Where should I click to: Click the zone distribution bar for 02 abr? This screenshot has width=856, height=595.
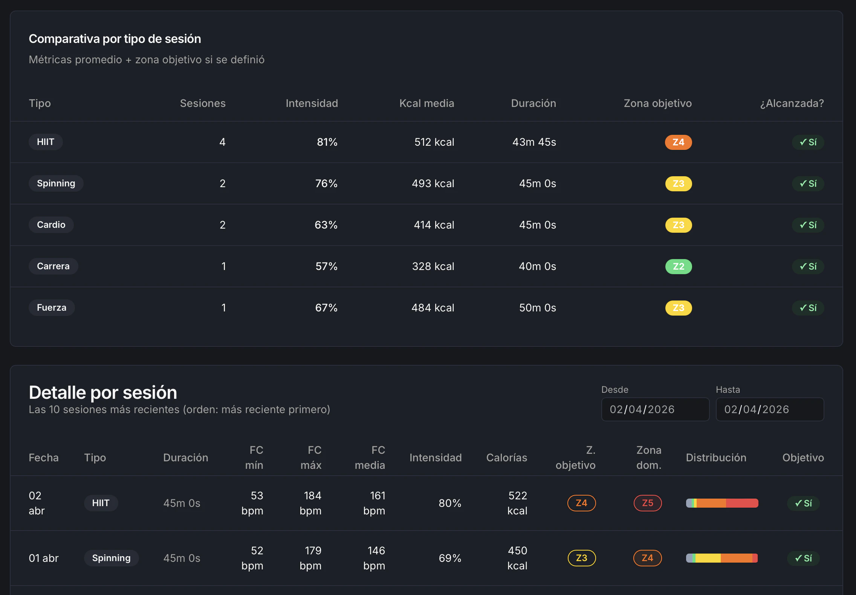722,503
